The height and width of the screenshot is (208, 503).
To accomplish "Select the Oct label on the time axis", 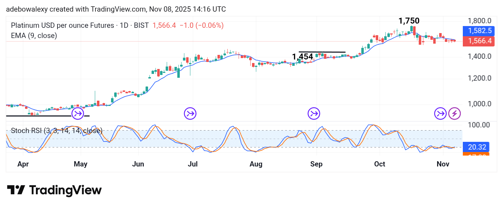I will point(380,164).
